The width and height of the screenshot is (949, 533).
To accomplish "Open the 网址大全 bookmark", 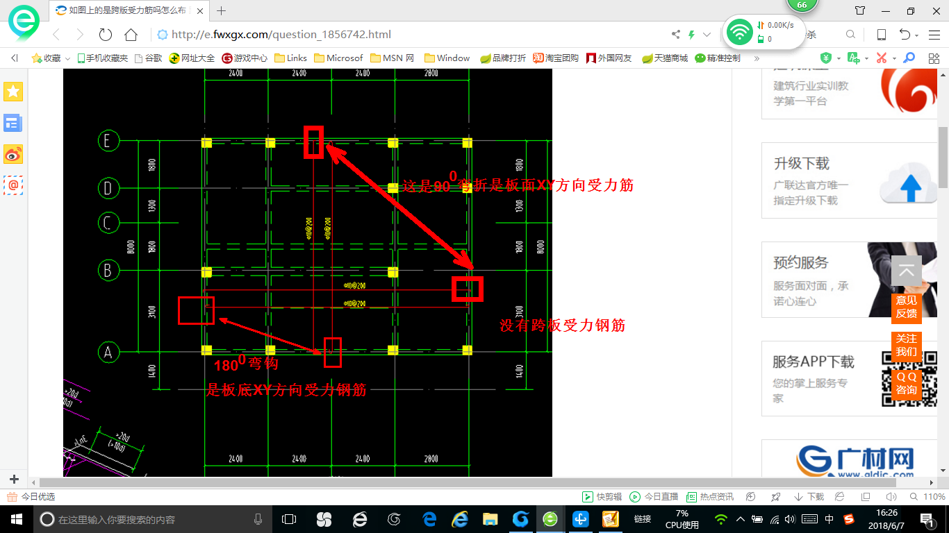I will point(192,58).
